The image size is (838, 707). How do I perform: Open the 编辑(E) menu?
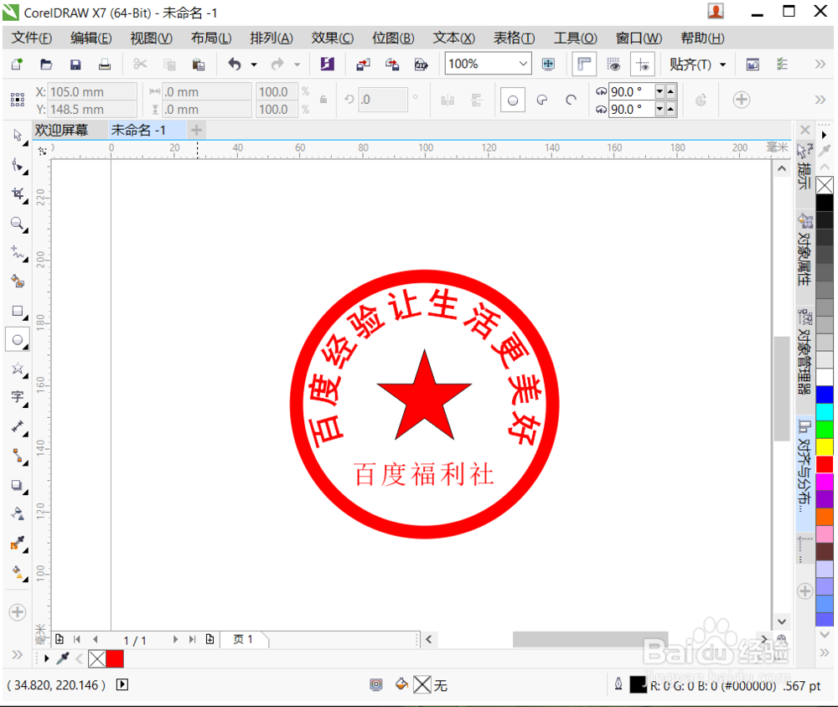[91, 38]
